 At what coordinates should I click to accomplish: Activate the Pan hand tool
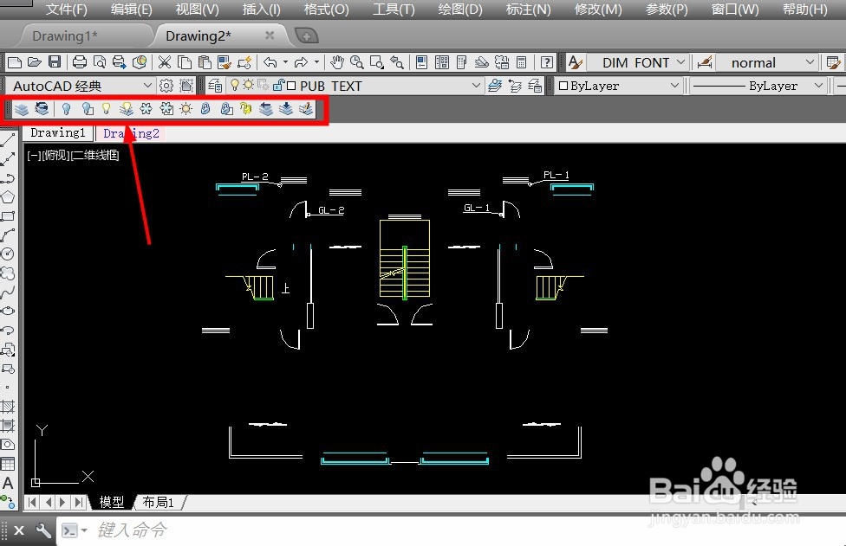point(337,62)
